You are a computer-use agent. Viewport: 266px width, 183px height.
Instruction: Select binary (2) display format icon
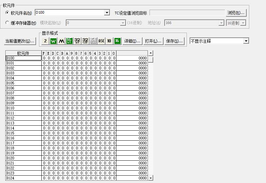[45, 41]
